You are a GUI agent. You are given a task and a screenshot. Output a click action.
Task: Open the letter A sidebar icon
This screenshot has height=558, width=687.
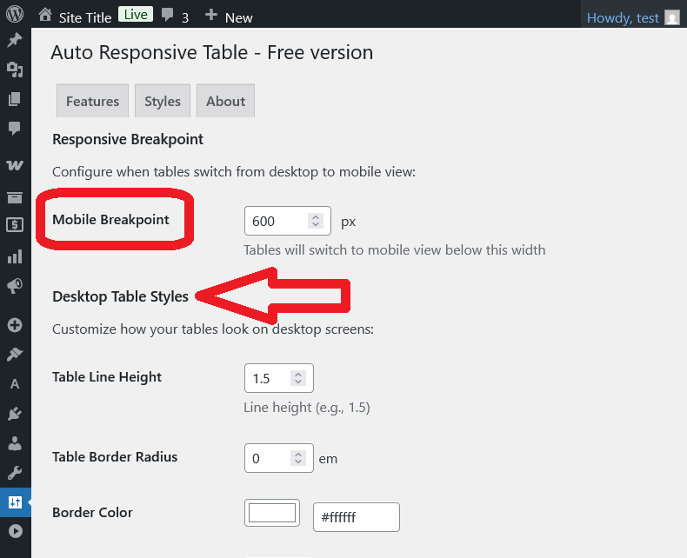[x=15, y=384]
